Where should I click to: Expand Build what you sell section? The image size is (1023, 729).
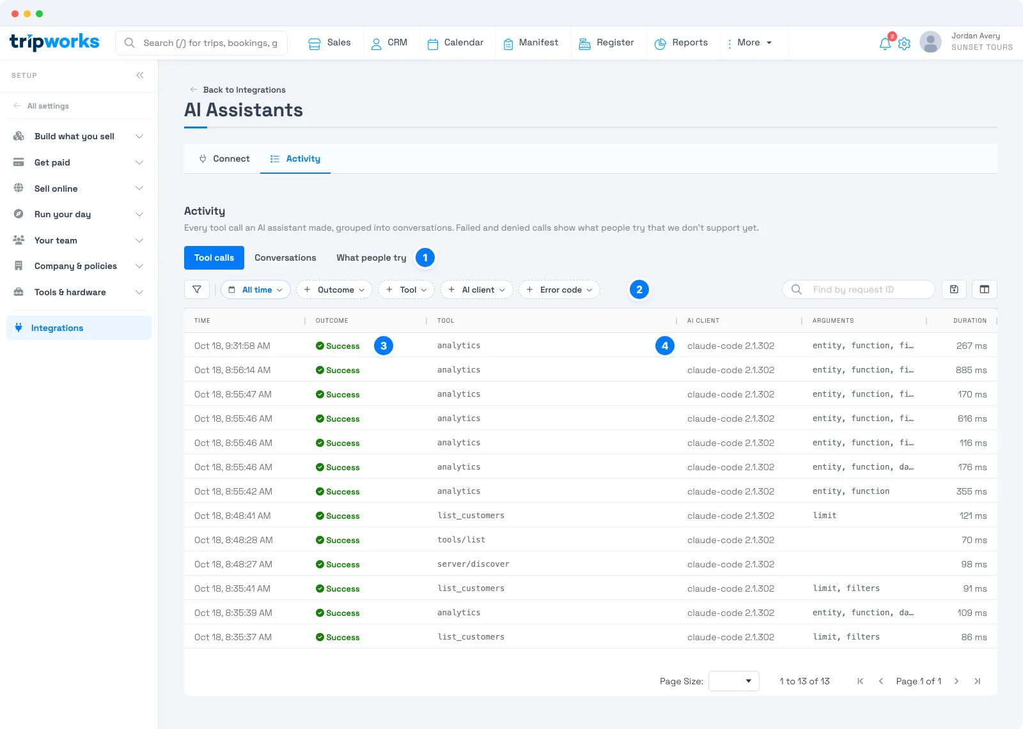(79, 136)
